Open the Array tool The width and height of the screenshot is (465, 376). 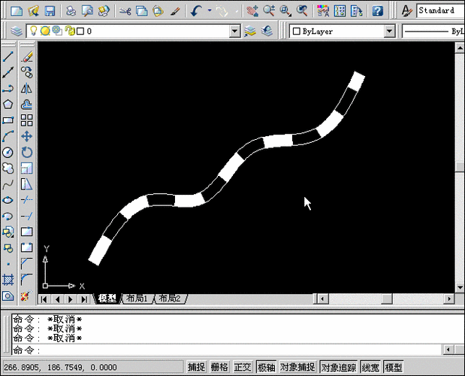pyautogui.click(x=27, y=120)
